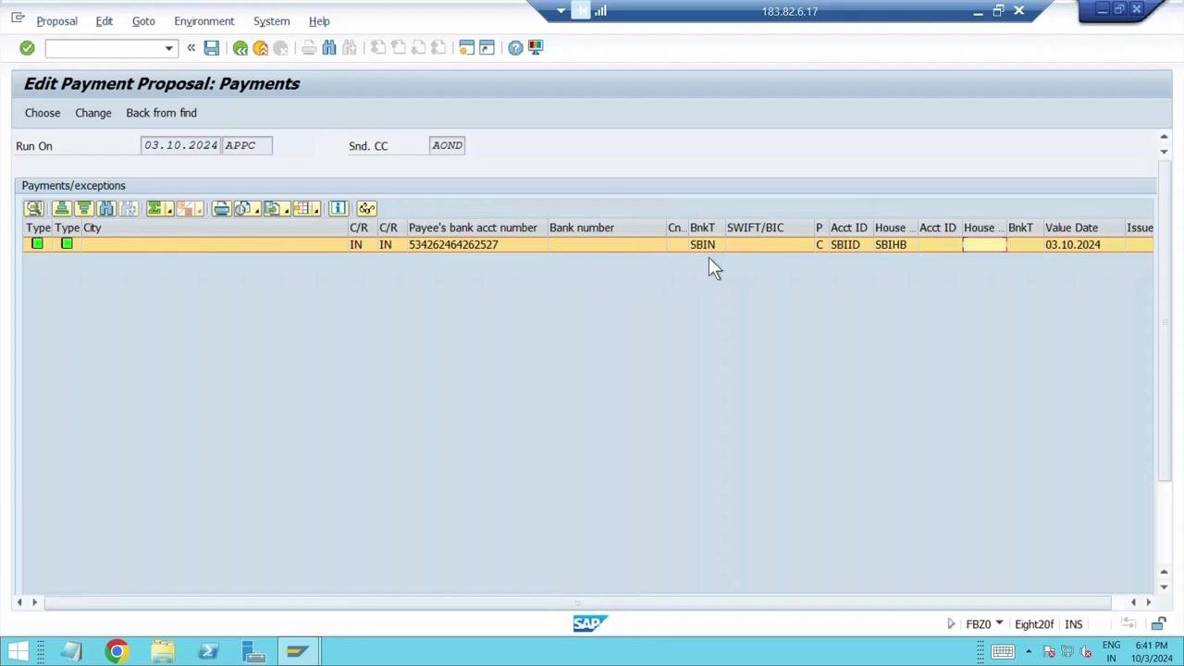Open Google Chrome from the taskbar
The width and height of the screenshot is (1184, 666).
coord(117,651)
